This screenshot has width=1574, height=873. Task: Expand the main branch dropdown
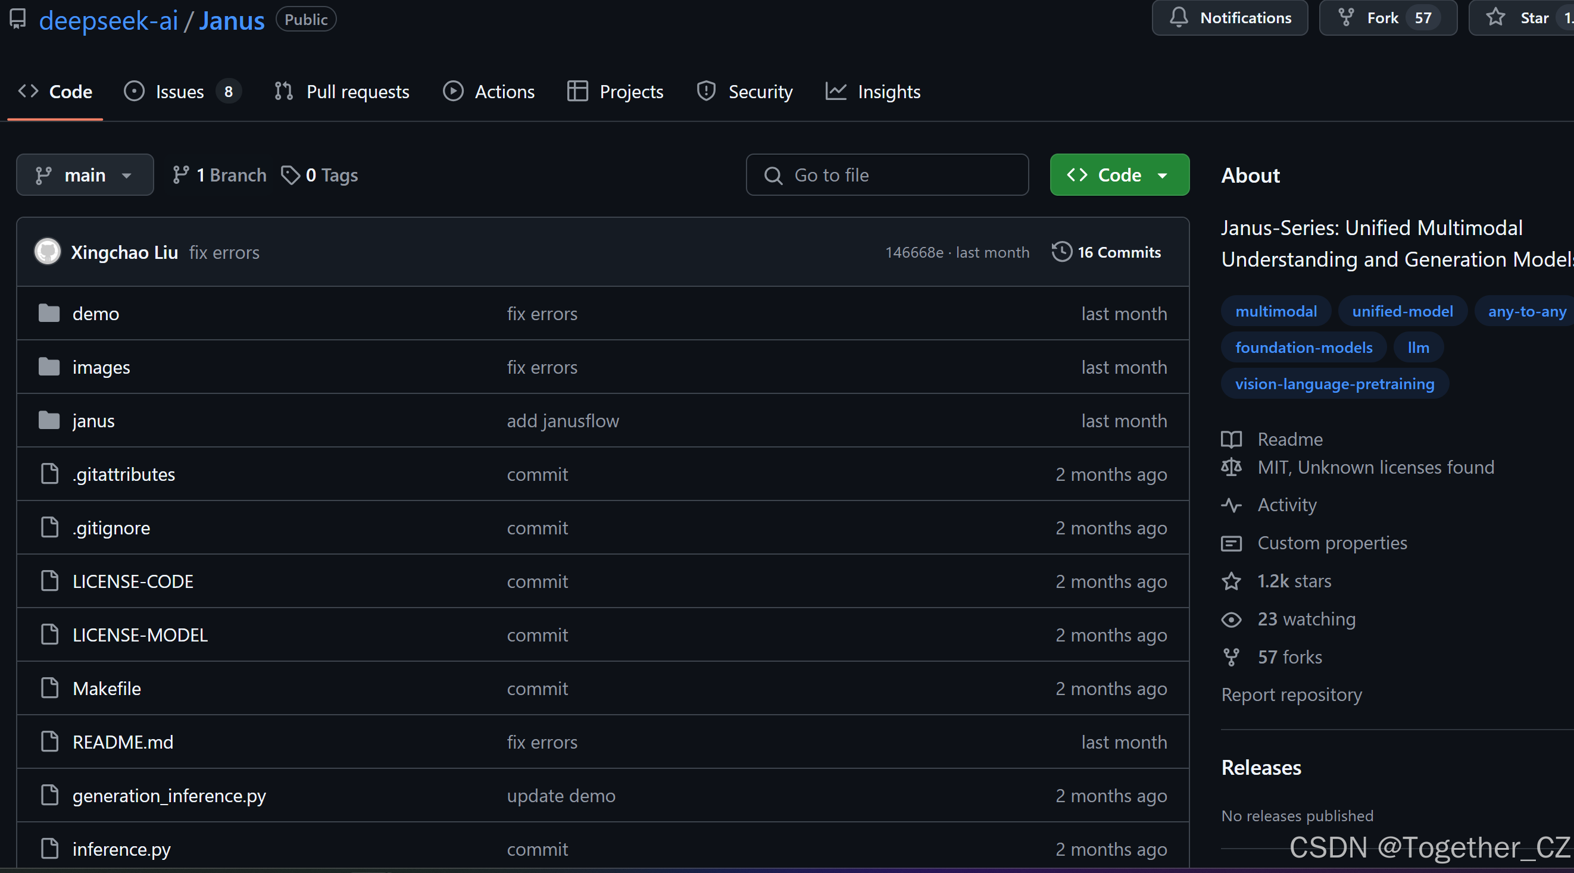(85, 176)
